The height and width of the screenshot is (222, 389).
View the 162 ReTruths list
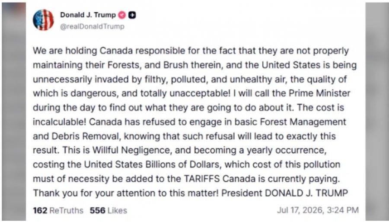coord(58,210)
